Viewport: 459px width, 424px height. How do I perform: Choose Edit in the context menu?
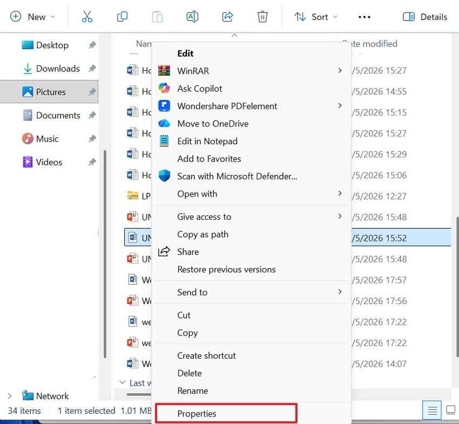pyautogui.click(x=252, y=53)
